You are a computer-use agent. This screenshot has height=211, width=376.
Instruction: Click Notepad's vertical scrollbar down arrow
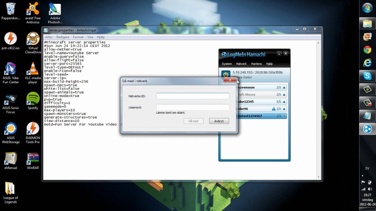point(319,177)
